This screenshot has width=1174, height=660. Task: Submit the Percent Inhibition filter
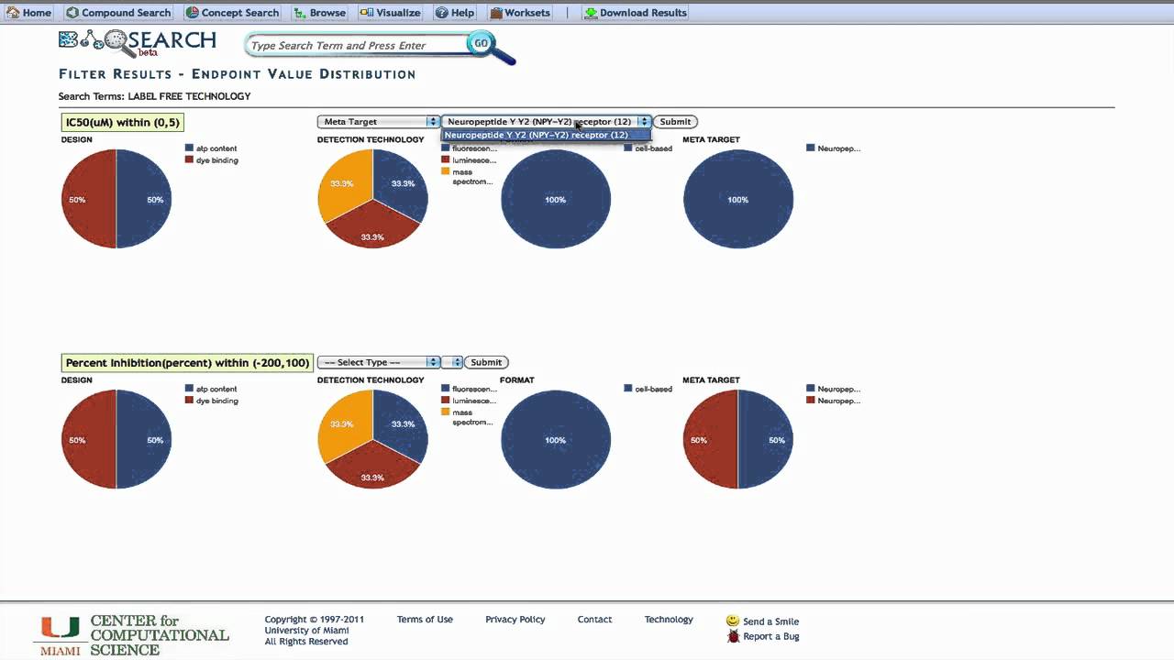coord(486,362)
